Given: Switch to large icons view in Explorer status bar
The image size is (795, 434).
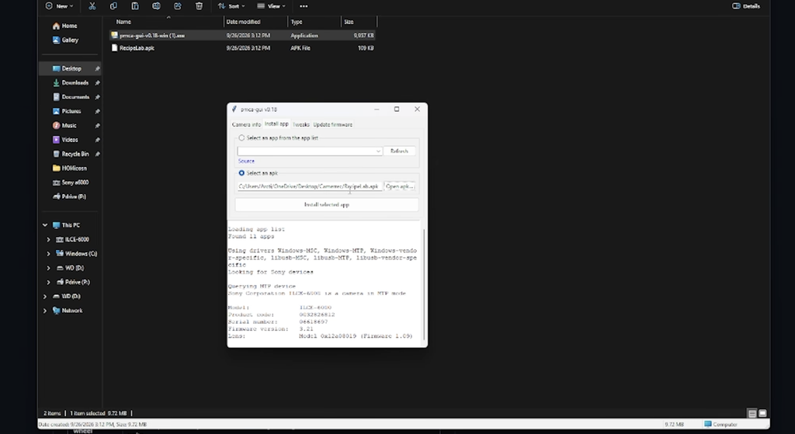Looking at the screenshot, I should (x=762, y=413).
